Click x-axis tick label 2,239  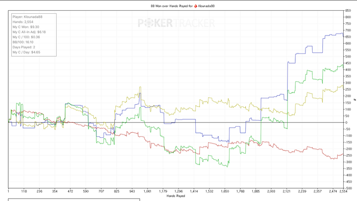point(302,191)
